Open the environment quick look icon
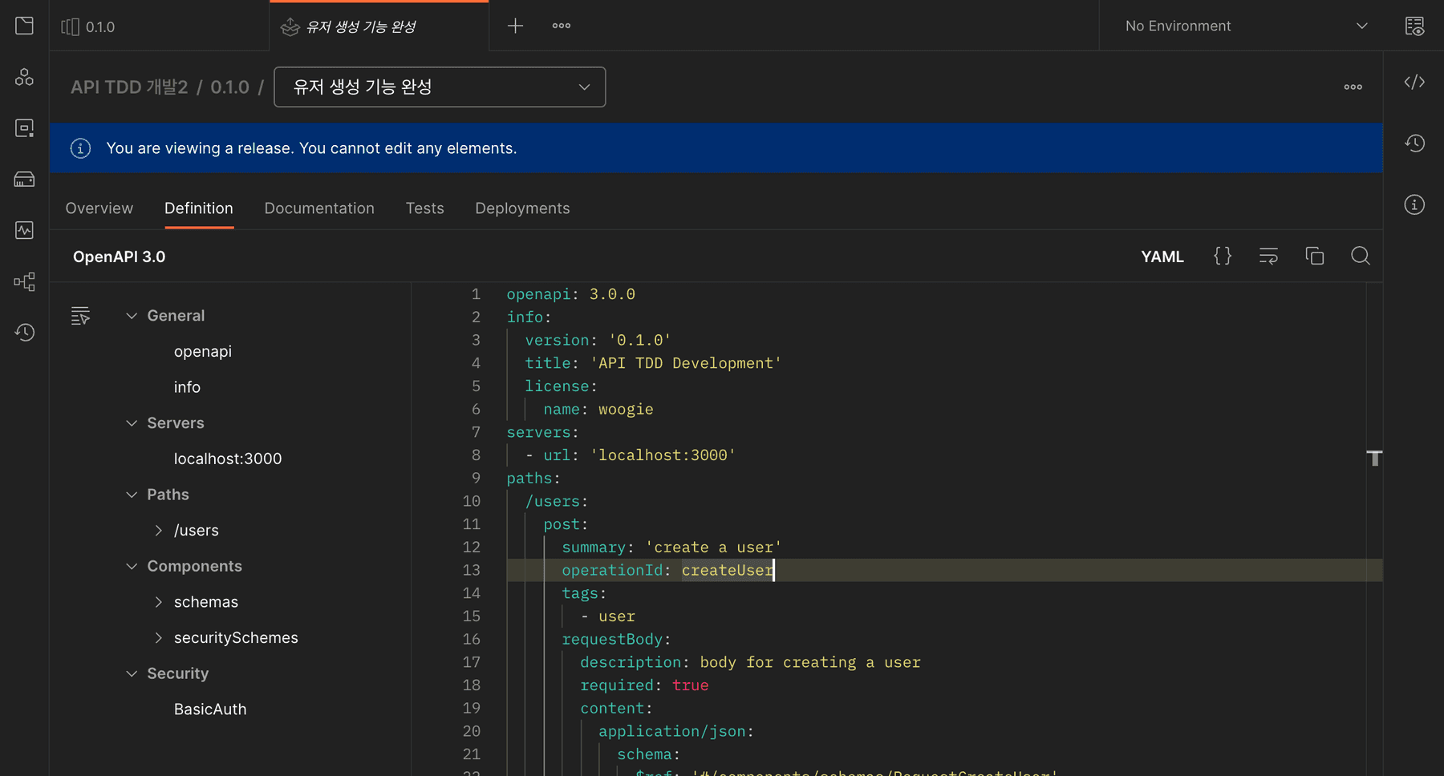The image size is (1444, 776). [1414, 26]
